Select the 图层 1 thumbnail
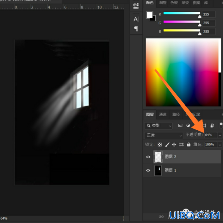 click(x=158, y=170)
